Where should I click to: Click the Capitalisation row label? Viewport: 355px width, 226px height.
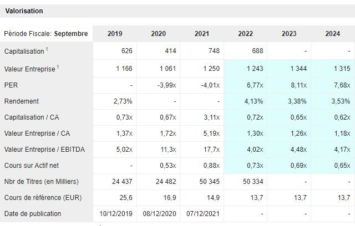click(24, 51)
